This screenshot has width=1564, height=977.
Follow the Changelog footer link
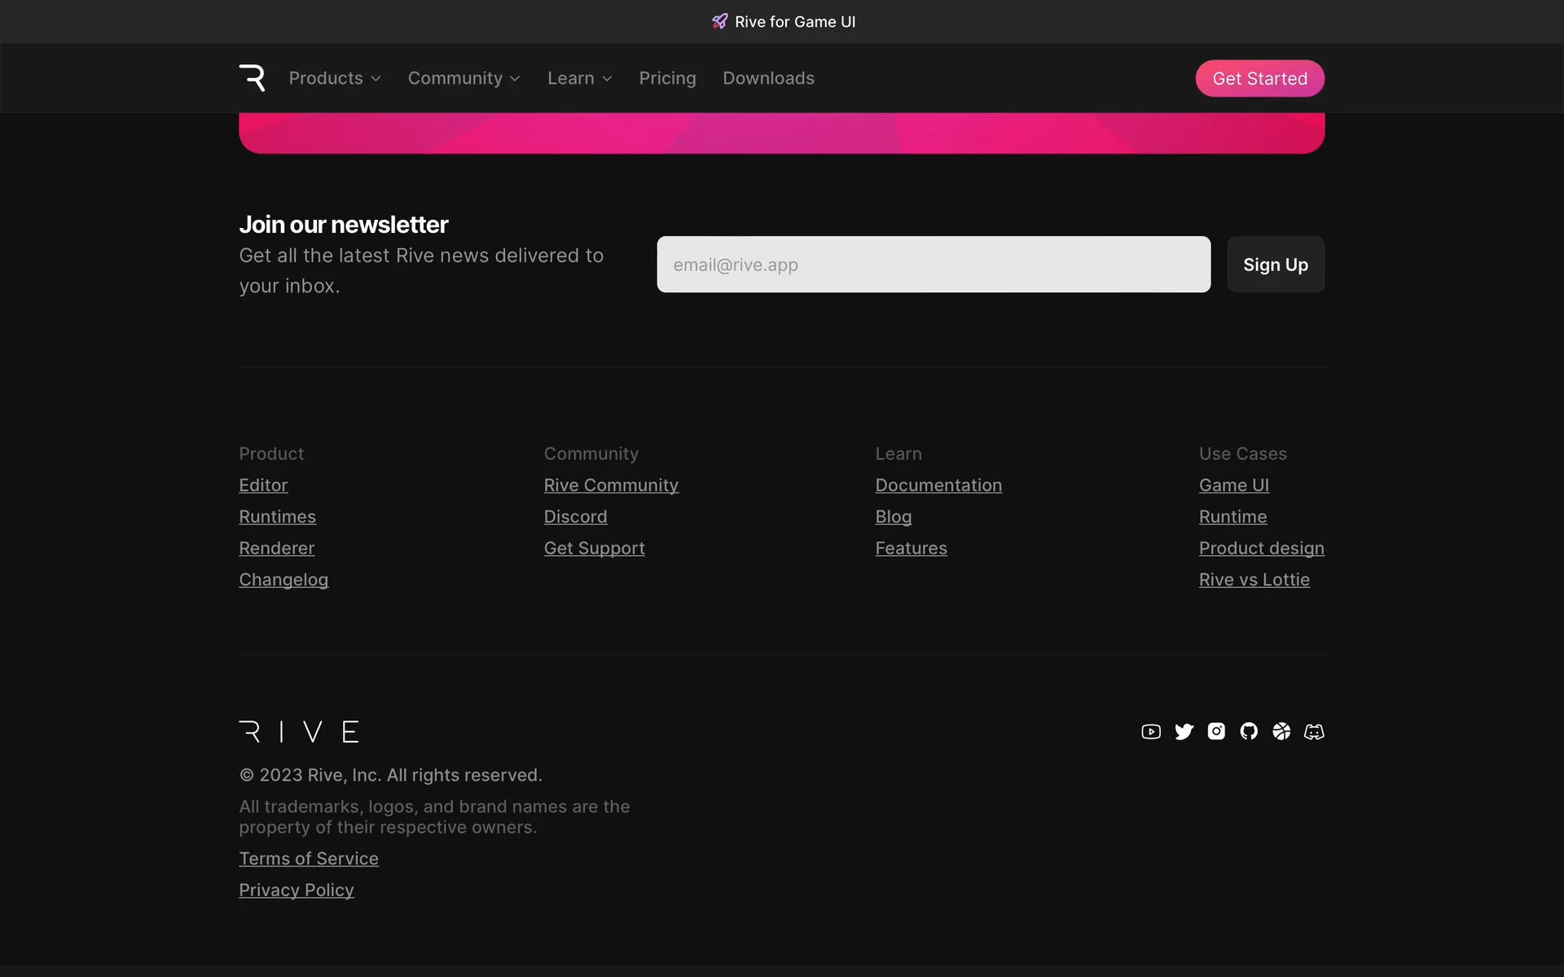click(x=283, y=580)
